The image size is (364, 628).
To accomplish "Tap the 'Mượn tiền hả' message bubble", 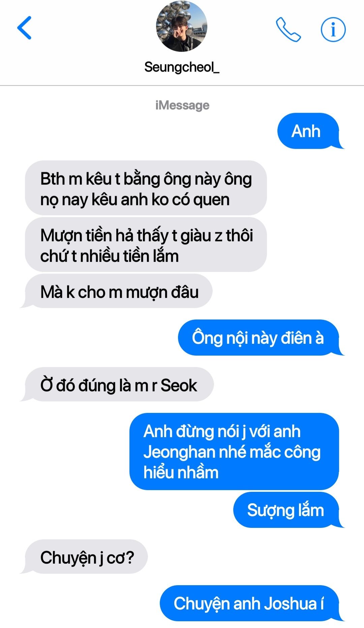I will (146, 245).
